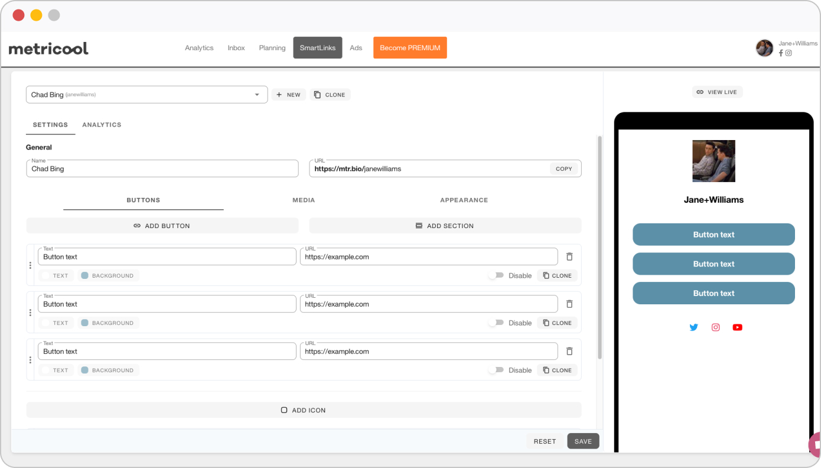Toggle Disable switch on third button row
This screenshot has width=821, height=468.
496,370
